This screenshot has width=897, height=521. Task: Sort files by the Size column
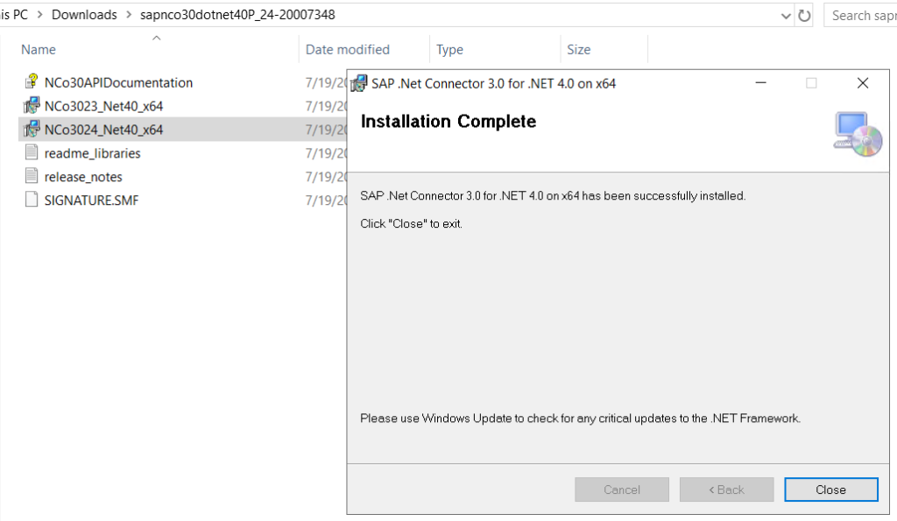click(x=578, y=50)
